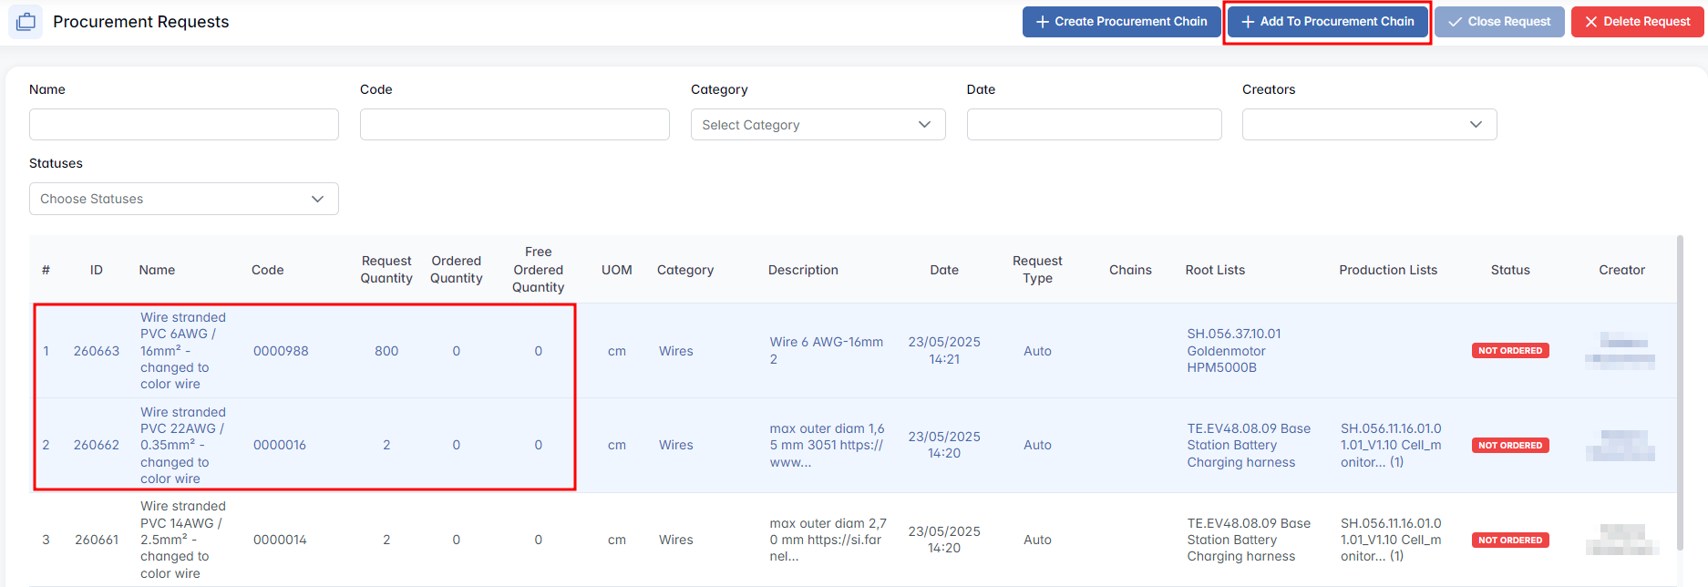Focus the Name filter input field
This screenshot has height=587, width=1708.
click(x=184, y=125)
